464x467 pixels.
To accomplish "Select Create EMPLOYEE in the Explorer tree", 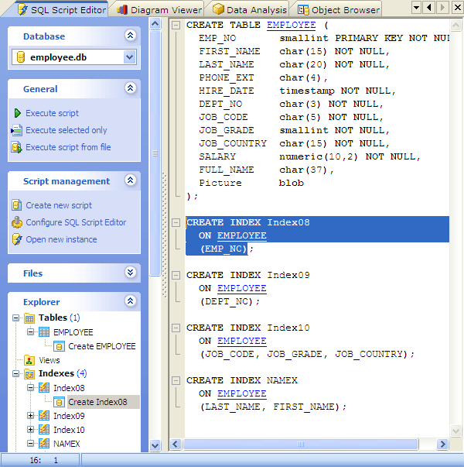I will coord(102,346).
